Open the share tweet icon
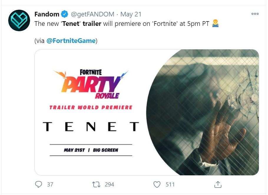268x195 pixels. 218,184
